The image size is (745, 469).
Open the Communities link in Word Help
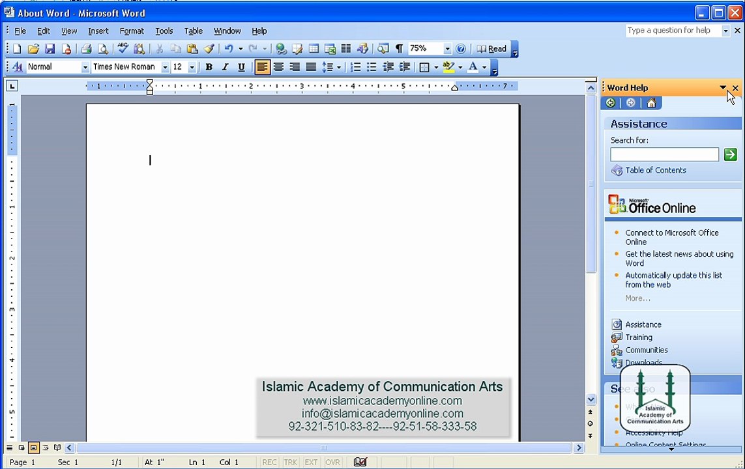(646, 350)
